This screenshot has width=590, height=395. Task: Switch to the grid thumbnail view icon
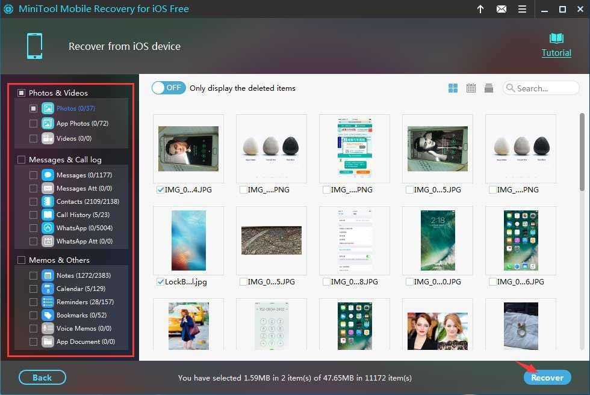pos(453,88)
